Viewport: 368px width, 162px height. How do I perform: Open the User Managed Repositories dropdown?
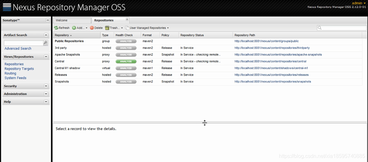pos(168,28)
